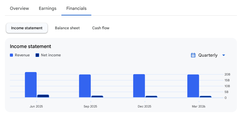Click the Net income legend label
The height and width of the screenshot is (117, 240).
(x=51, y=55)
